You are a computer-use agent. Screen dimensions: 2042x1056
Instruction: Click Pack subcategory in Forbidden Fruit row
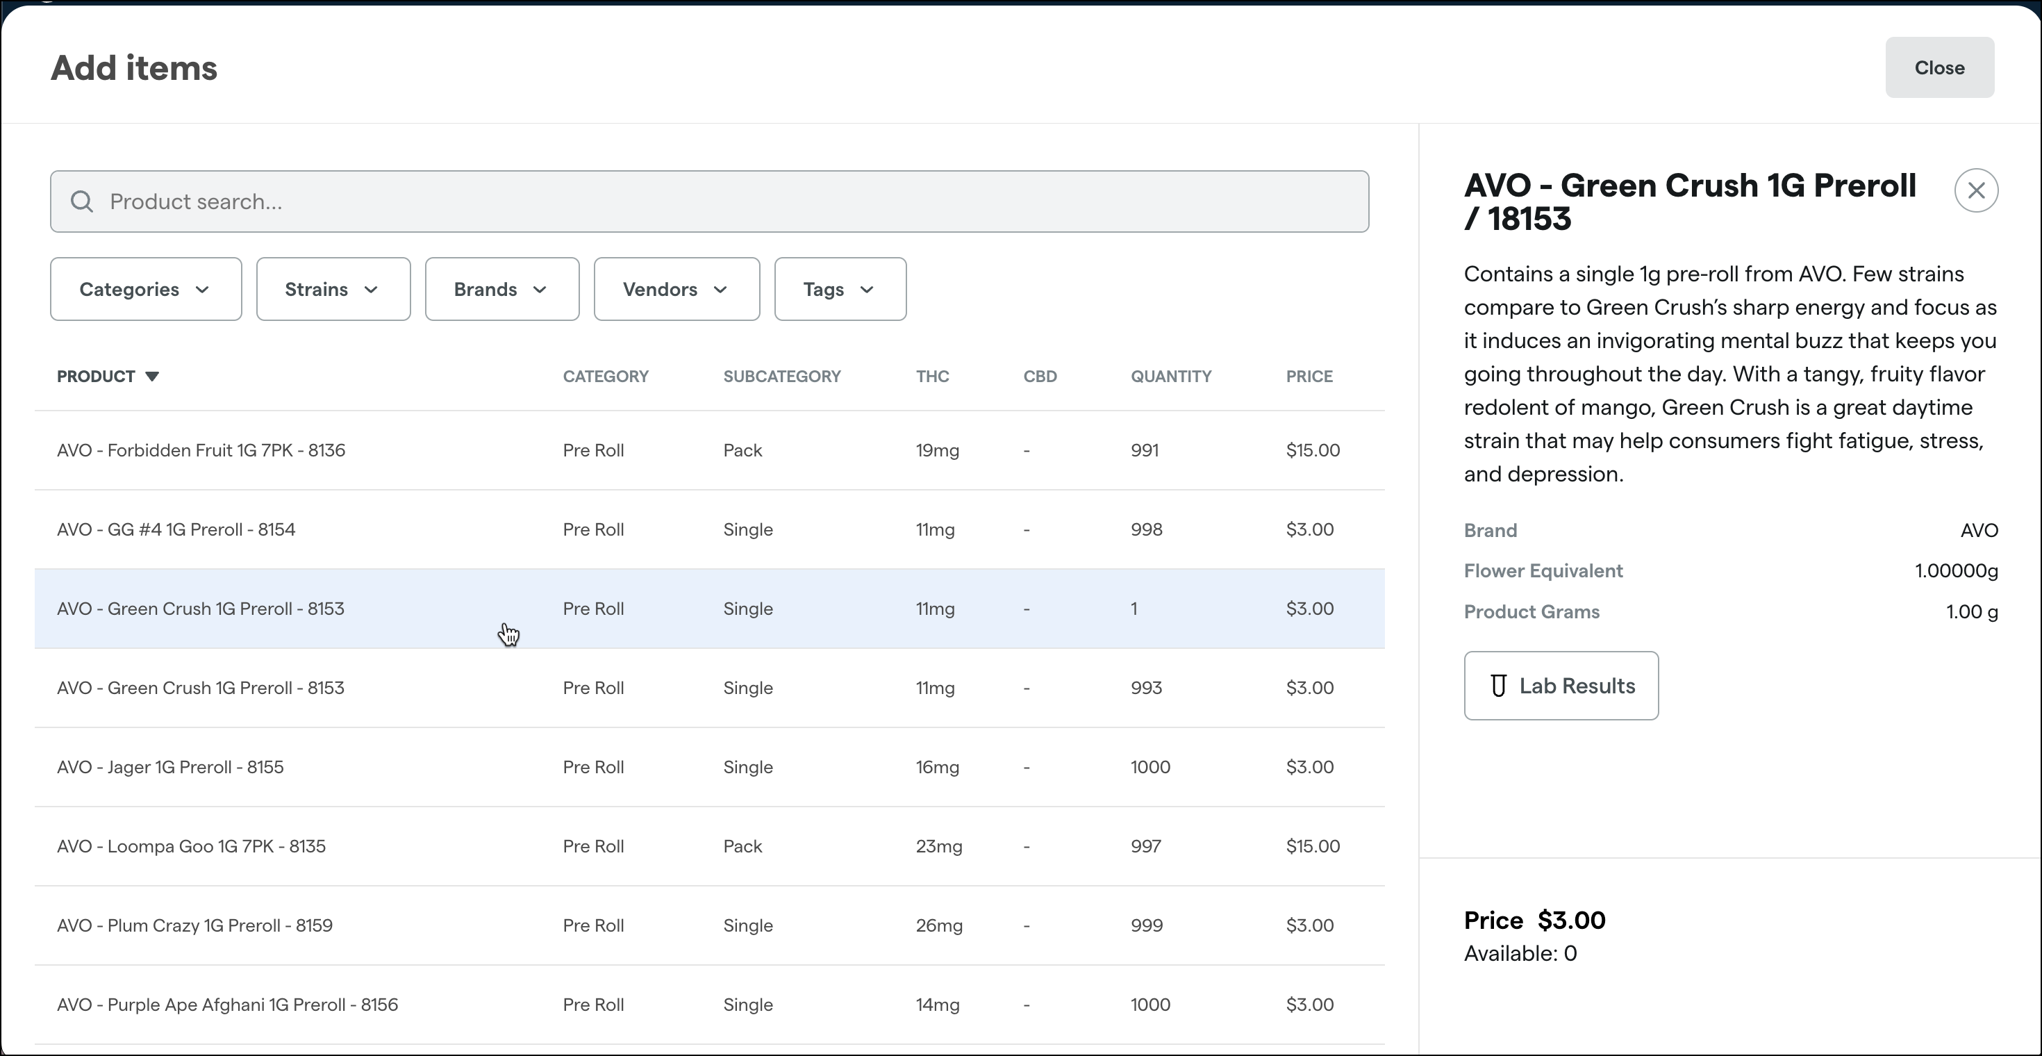tap(742, 450)
